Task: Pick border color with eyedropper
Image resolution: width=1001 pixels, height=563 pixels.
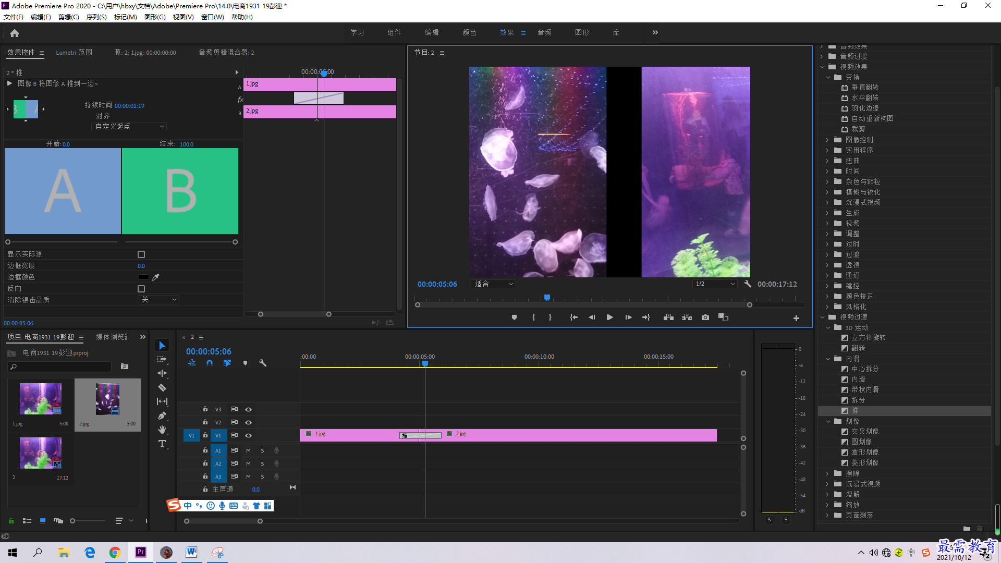Action: point(155,277)
